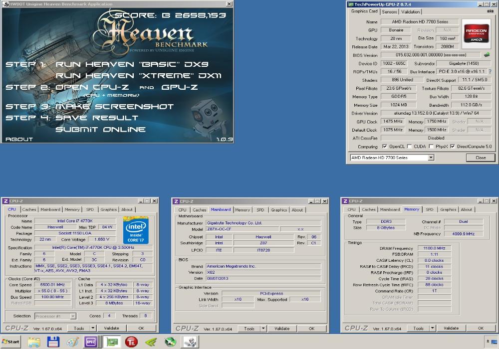Click the green BIOS save chip icon
Screen dimensions: 499x349
click(x=487, y=55)
